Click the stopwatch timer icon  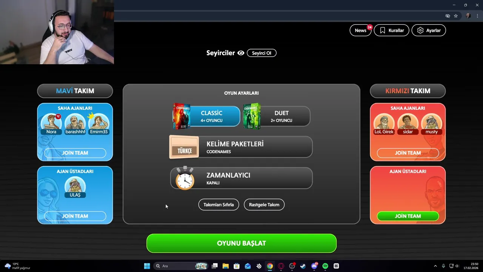click(x=185, y=178)
